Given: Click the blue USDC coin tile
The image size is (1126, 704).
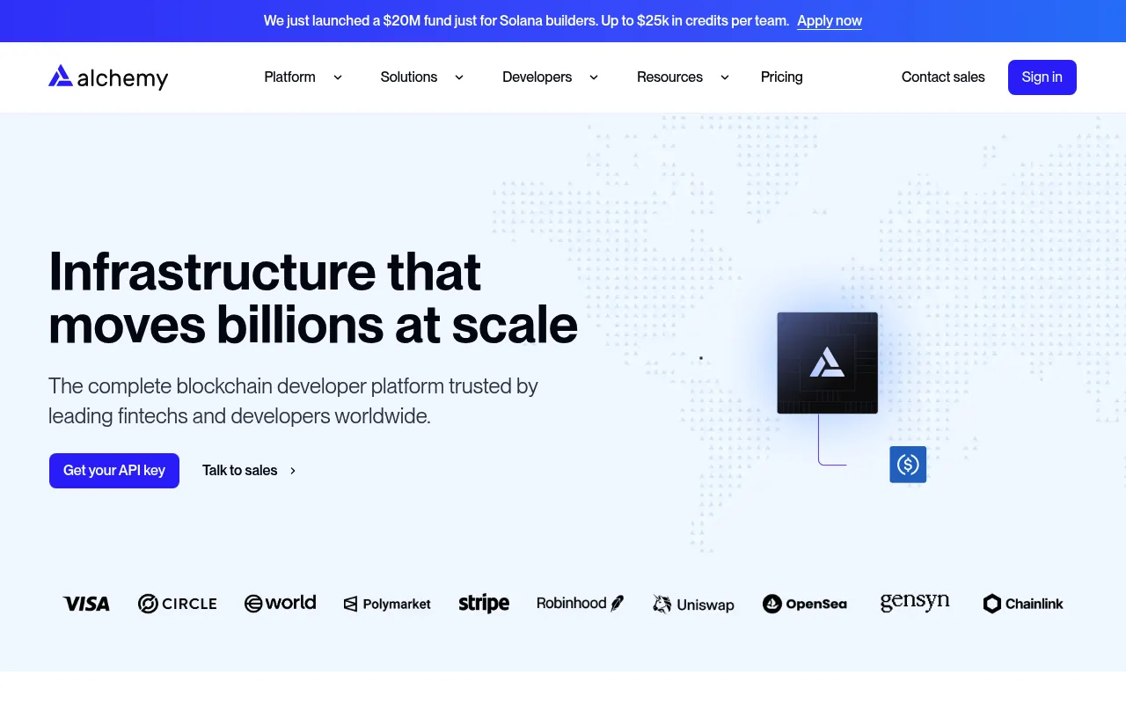Looking at the screenshot, I should (908, 465).
